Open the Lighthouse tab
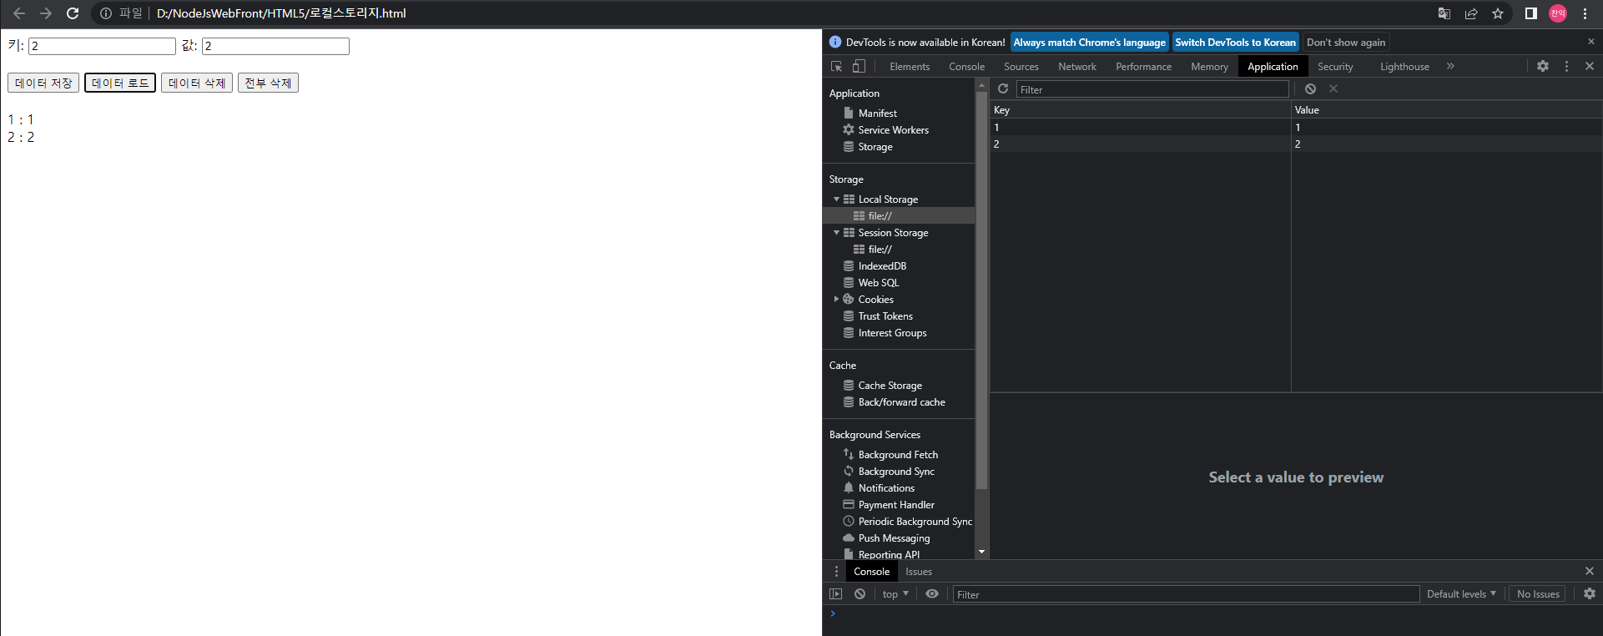The width and height of the screenshot is (1603, 636). 1404,67
